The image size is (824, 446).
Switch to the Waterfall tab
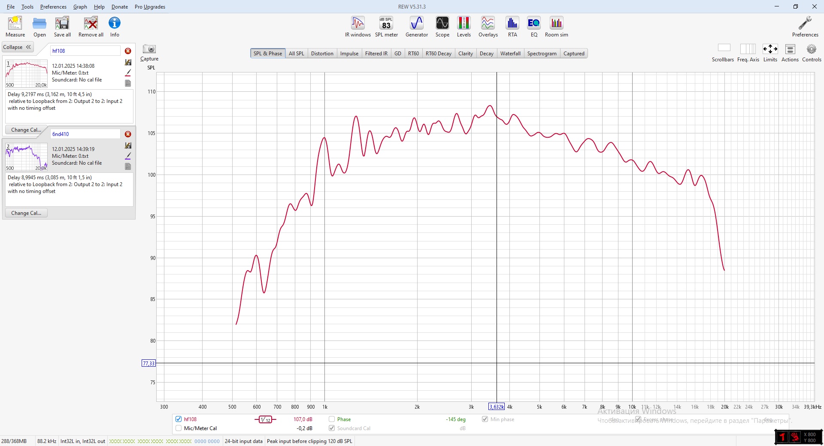pos(510,54)
